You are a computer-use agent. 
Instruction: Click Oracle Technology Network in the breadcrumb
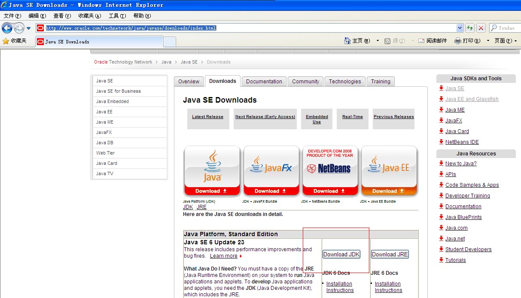coord(123,62)
